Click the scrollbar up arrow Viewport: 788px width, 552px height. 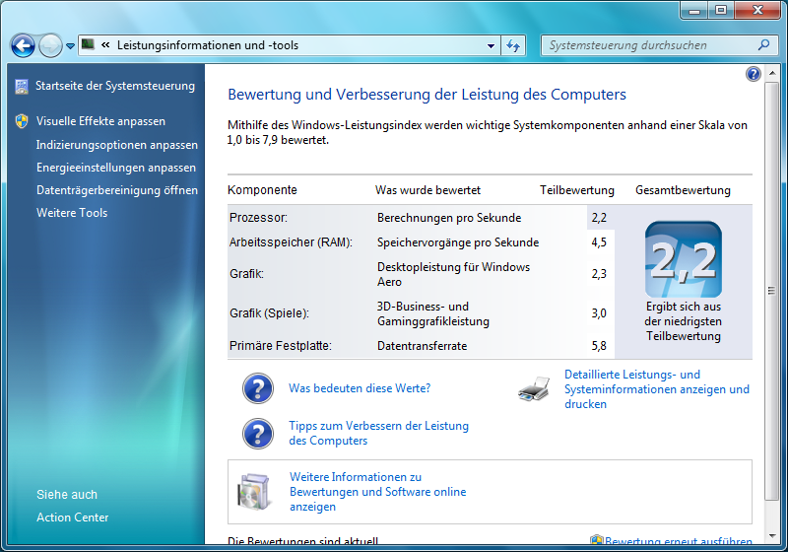pos(772,74)
